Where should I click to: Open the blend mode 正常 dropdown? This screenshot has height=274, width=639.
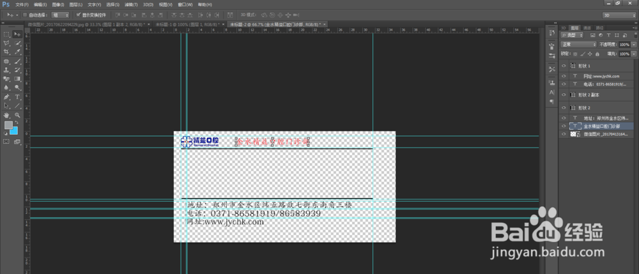click(x=578, y=44)
